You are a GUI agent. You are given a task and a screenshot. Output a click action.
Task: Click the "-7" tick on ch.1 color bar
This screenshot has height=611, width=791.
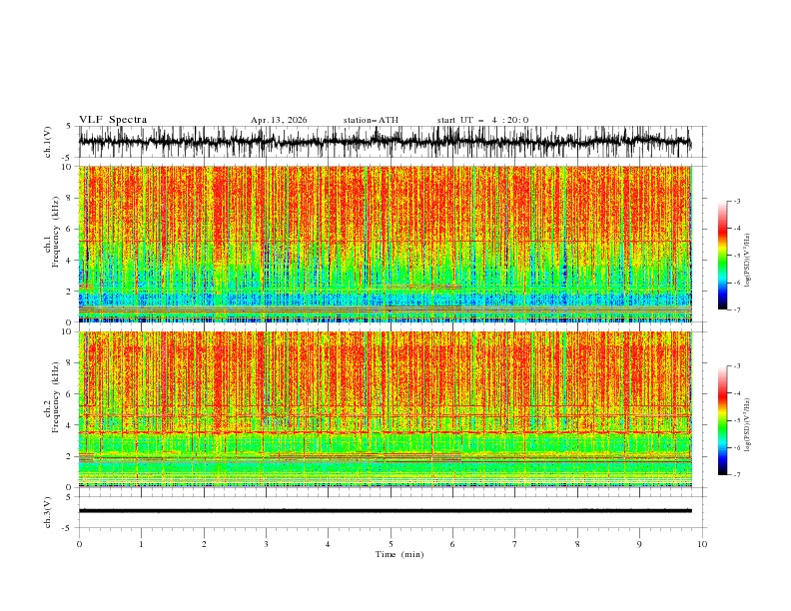pyautogui.click(x=737, y=309)
